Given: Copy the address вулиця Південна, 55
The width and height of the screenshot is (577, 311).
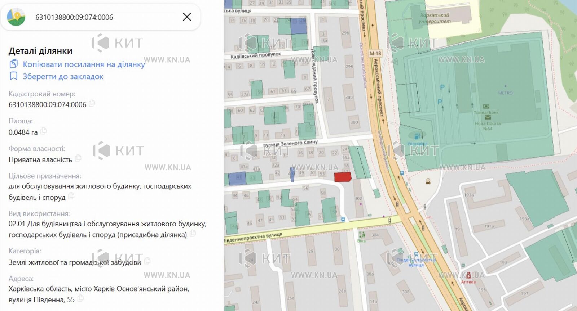Looking at the screenshot, I should pos(81,299).
